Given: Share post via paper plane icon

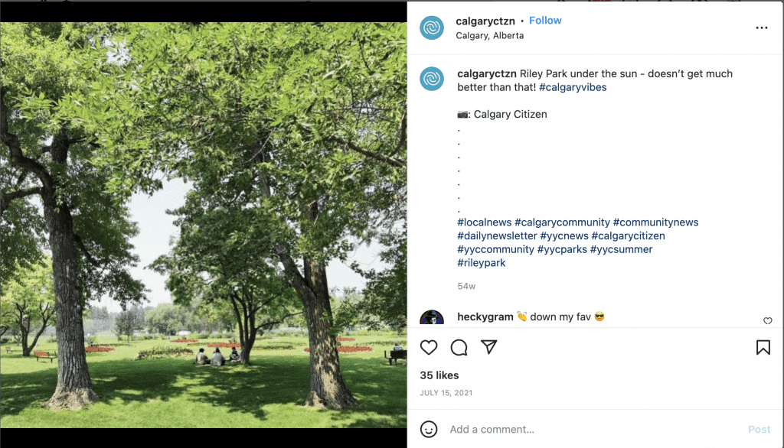Looking at the screenshot, I should click(489, 348).
